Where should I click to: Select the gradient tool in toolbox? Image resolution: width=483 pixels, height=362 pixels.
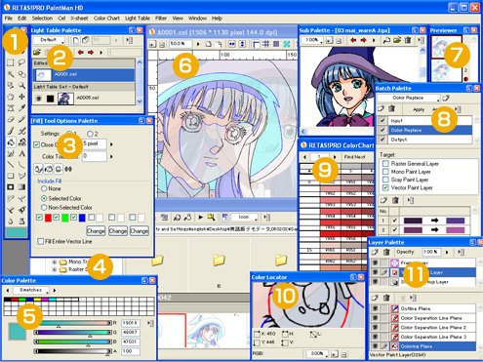21,187
